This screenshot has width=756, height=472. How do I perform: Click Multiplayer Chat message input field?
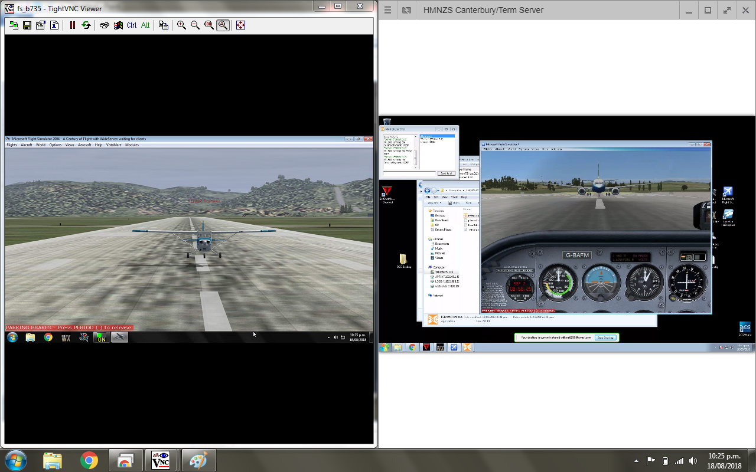[x=409, y=173]
